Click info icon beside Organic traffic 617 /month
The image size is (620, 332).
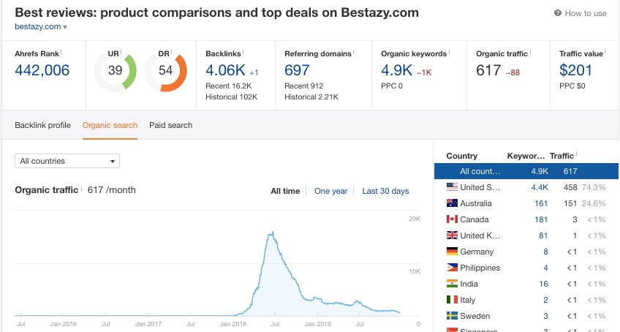tap(81, 188)
